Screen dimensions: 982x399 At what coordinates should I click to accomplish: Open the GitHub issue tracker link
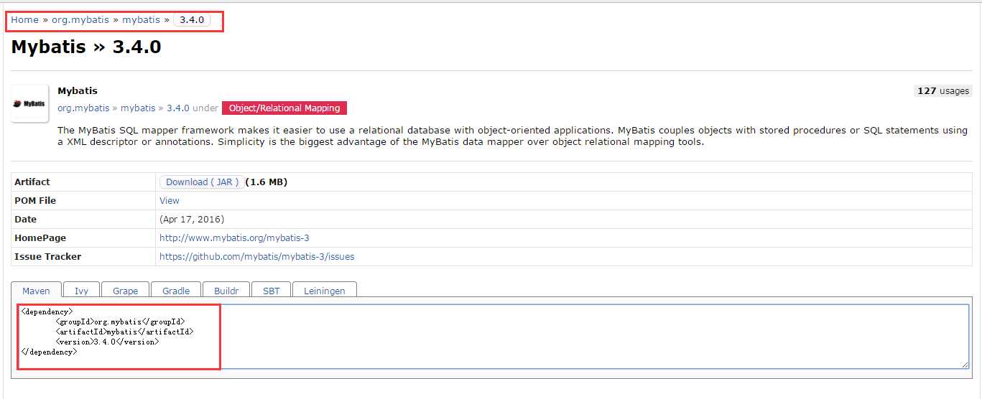[256, 257]
